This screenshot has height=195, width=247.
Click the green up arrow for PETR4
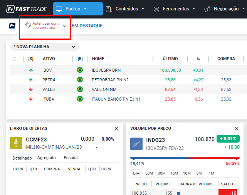pyautogui.click(x=31, y=80)
